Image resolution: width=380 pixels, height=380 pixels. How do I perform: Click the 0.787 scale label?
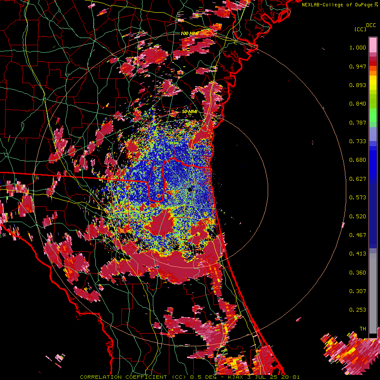358,122
